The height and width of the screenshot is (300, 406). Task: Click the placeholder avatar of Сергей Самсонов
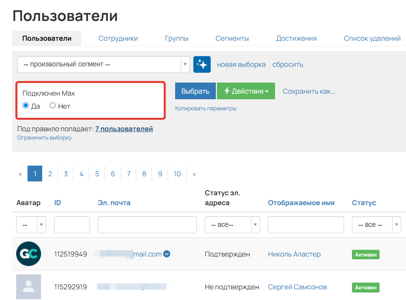(x=28, y=287)
